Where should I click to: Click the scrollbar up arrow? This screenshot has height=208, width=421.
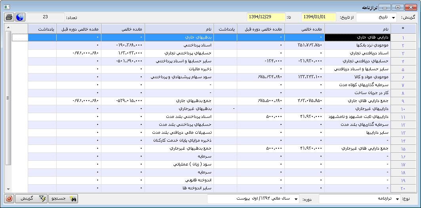8,27
